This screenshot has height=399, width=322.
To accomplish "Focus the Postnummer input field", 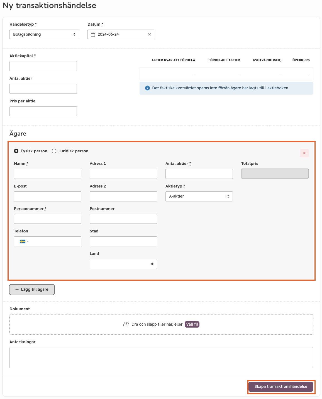I will [x=123, y=219].
